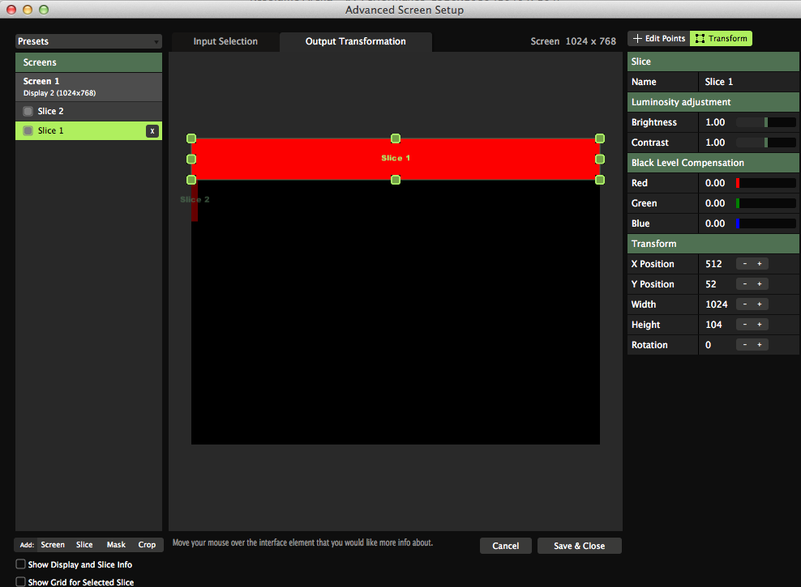
Task: Open the Presets dropdown
Action: (88, 41)
